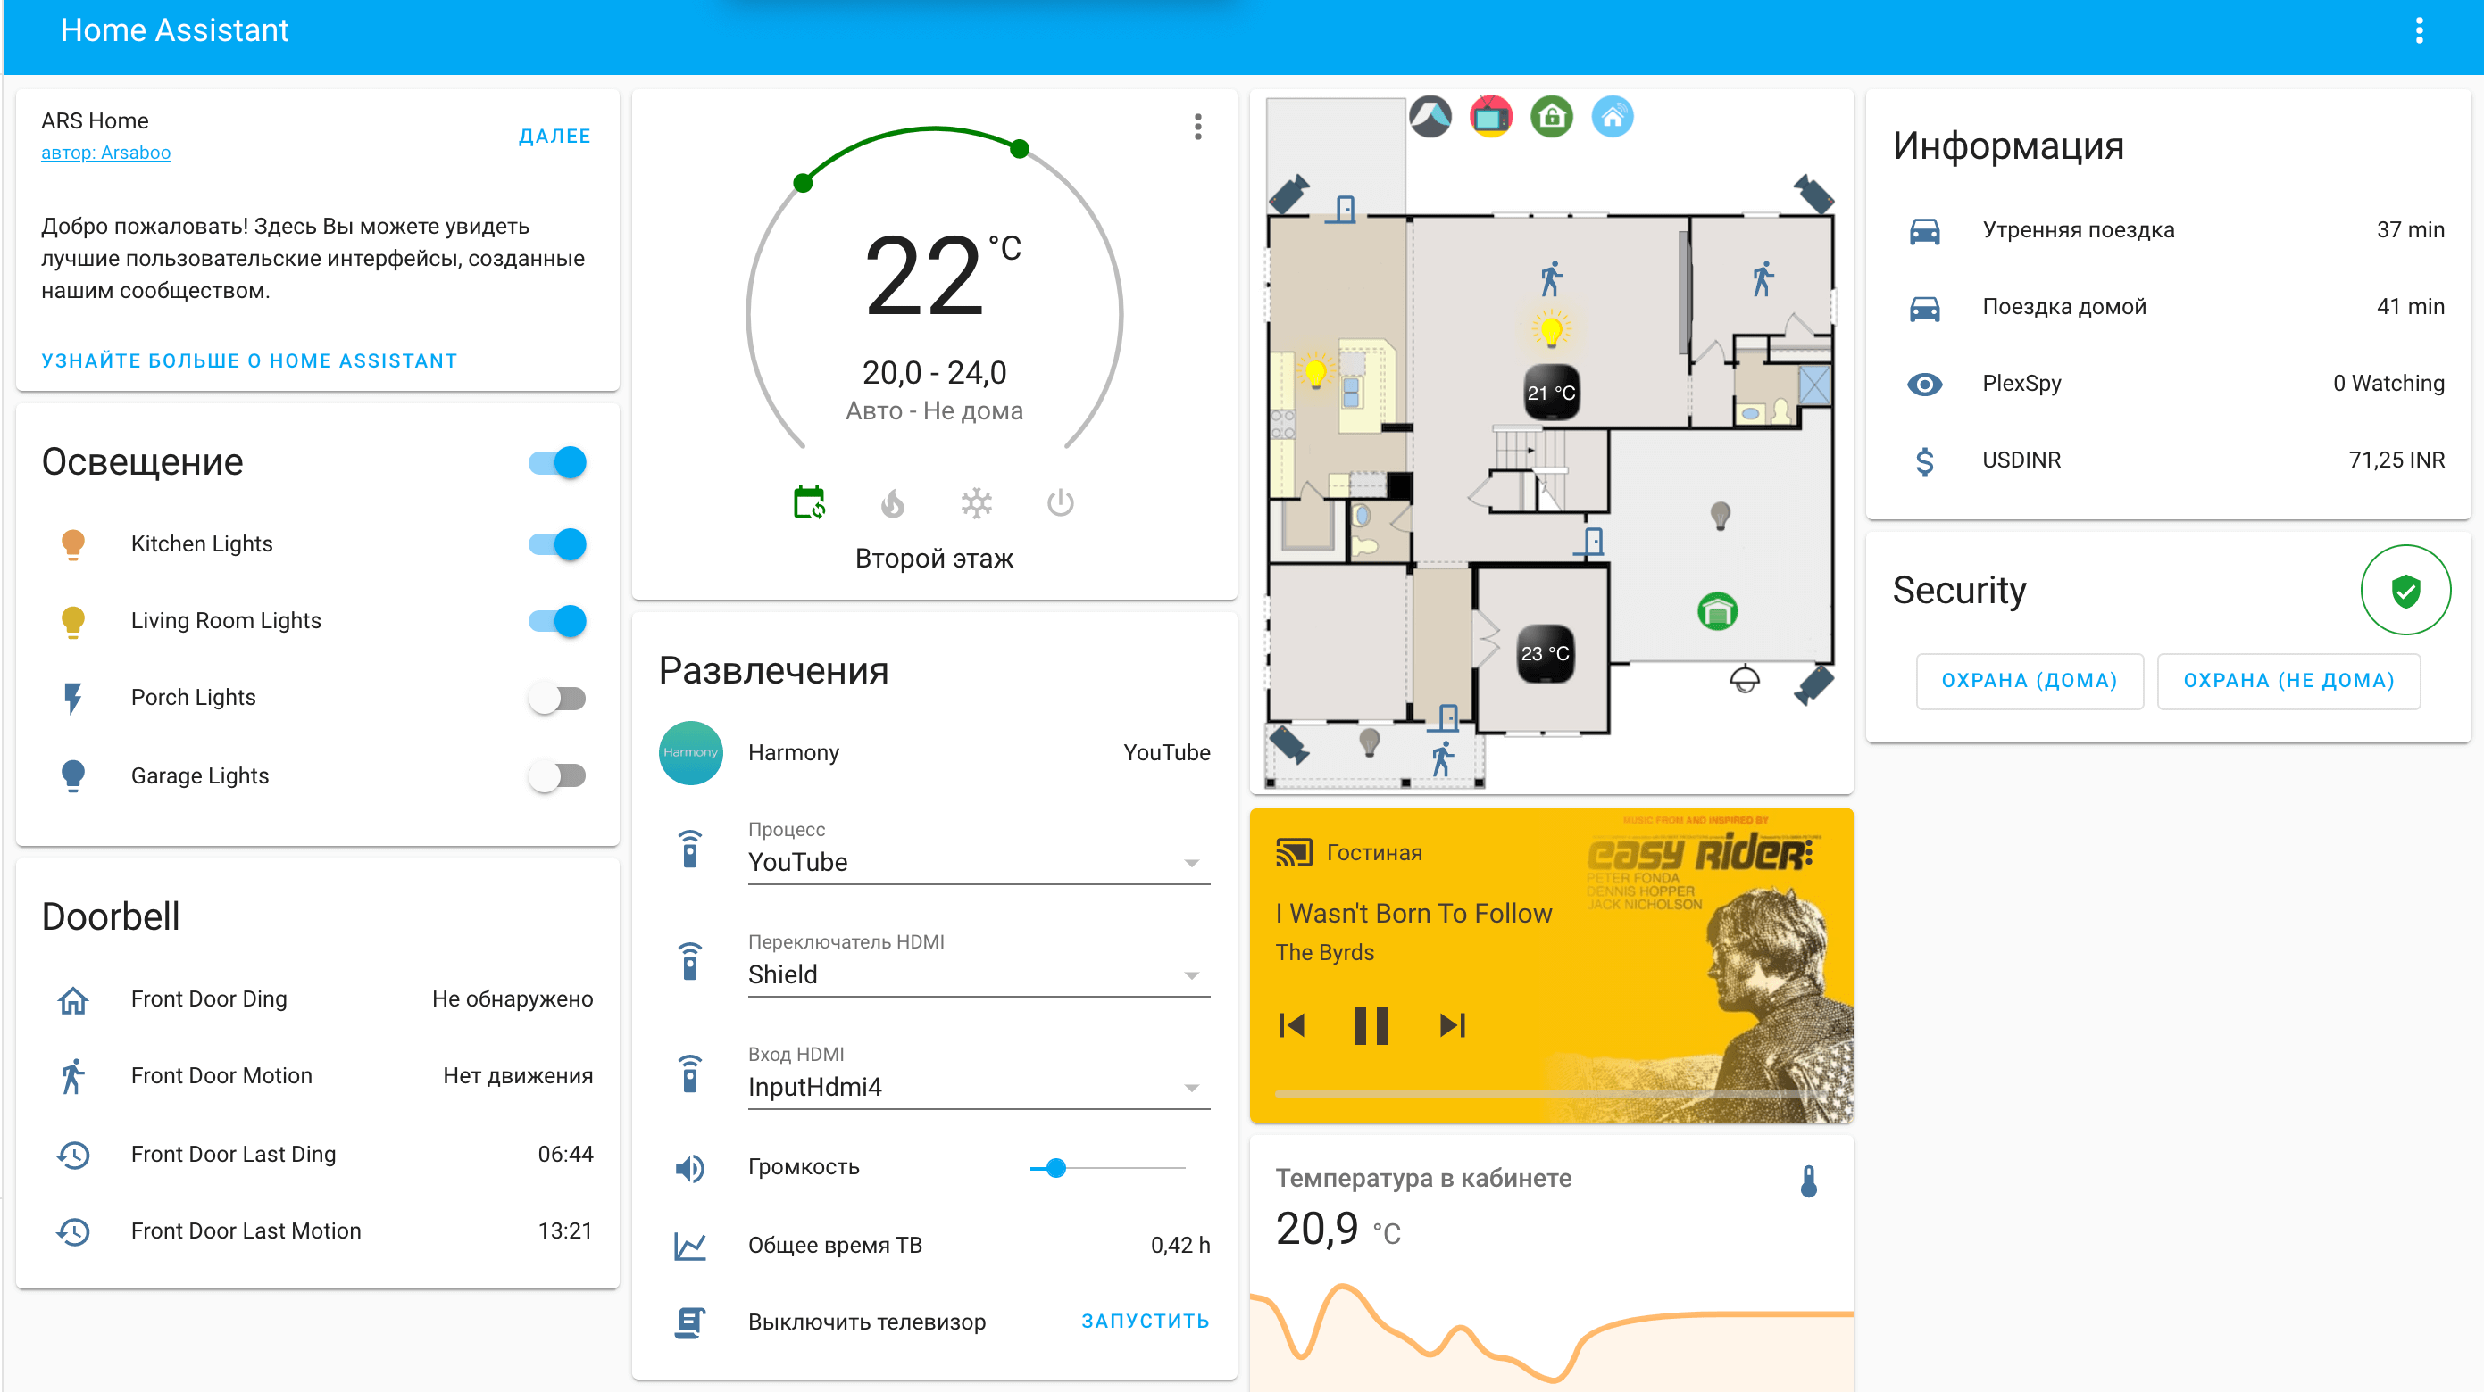Click the security green checkmark icon
This screenshot has height=1392, width=2484.
(x=2405, y=590)
